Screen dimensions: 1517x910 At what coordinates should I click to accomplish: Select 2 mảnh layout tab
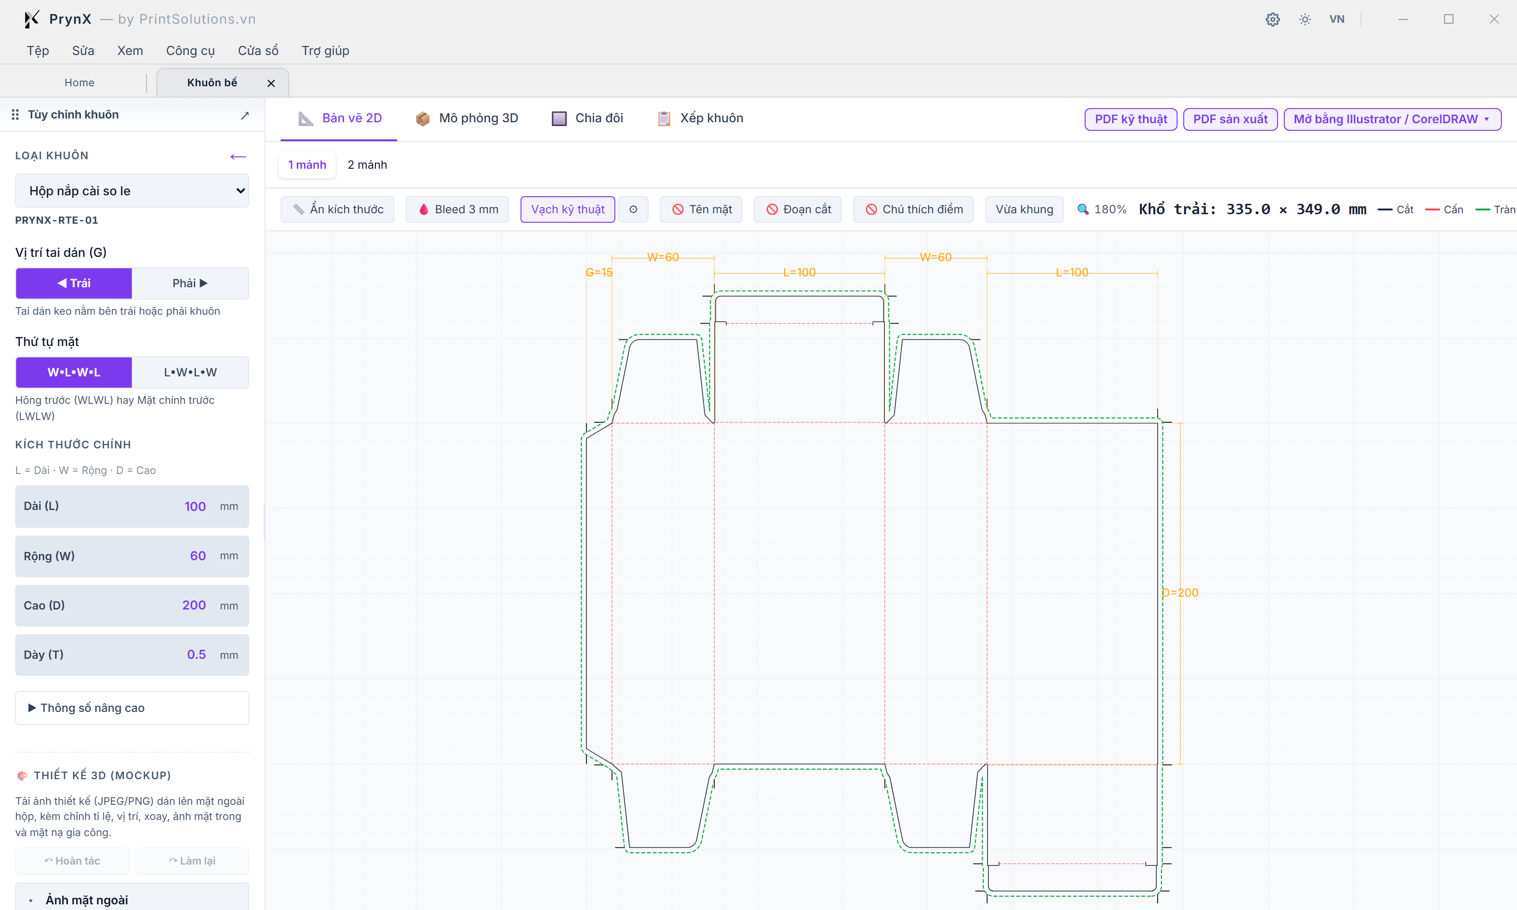pos(367,165)
